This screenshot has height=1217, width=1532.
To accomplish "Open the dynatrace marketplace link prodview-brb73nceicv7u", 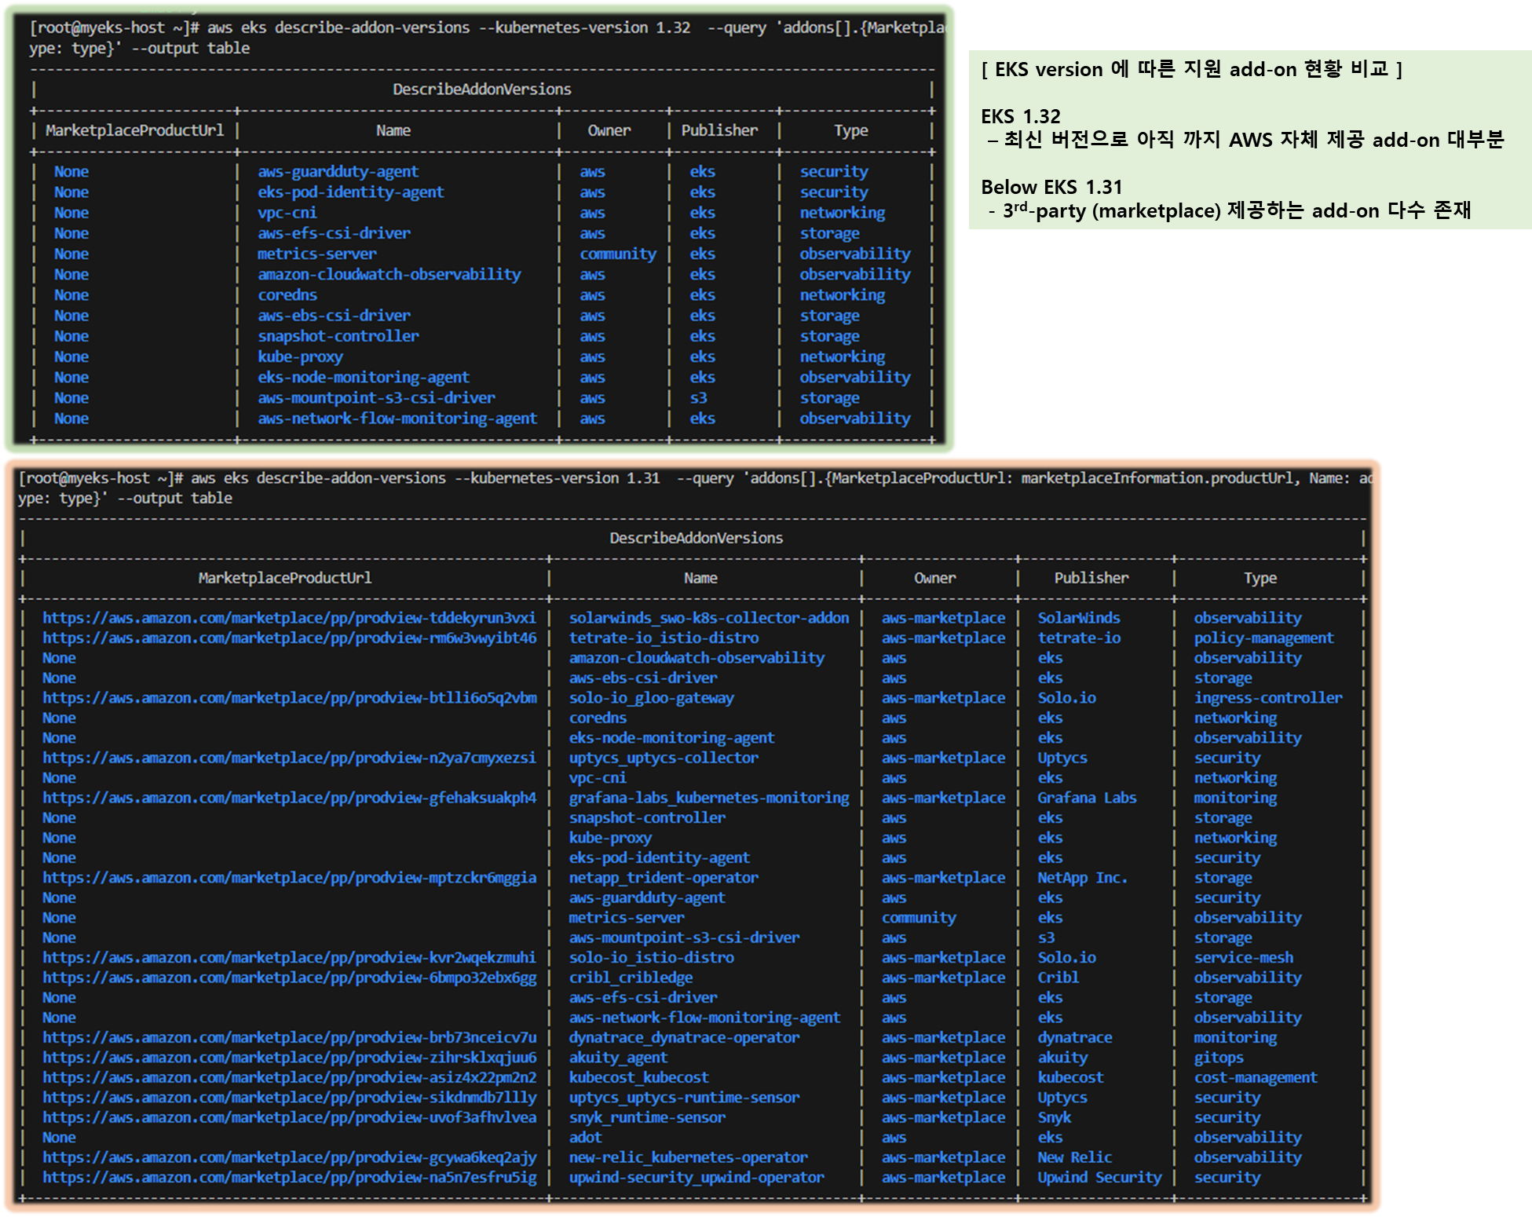I will (289, 1037).
